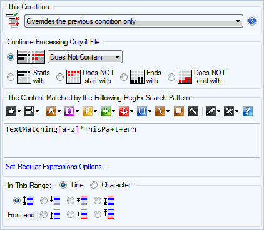Viewport: 264px width, 230px height.
Task: Select the contains/does not contain radio button
Action: pos(11,57)
